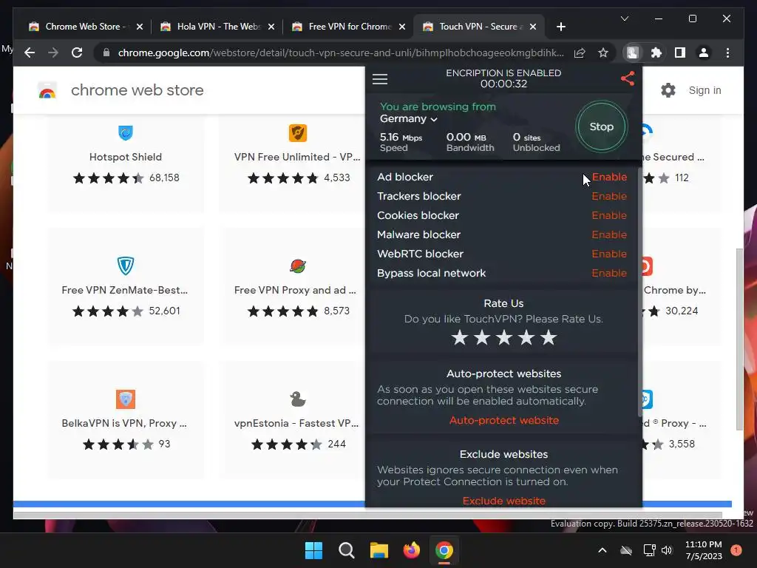Open the Chrome three-dot menu

pos(727,53)
